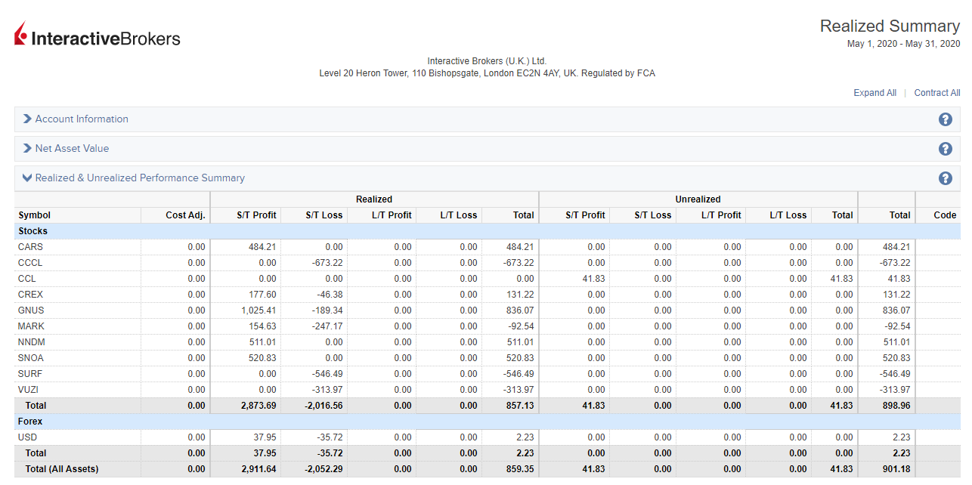Click the Symbol column header
The image size is (972, 485).
point(35,215)
